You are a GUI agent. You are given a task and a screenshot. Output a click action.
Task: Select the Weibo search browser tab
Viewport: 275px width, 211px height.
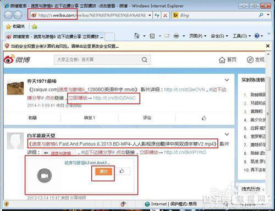coord(54,37)
